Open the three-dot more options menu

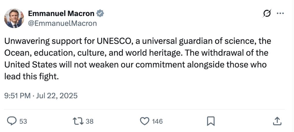(280, 13)
